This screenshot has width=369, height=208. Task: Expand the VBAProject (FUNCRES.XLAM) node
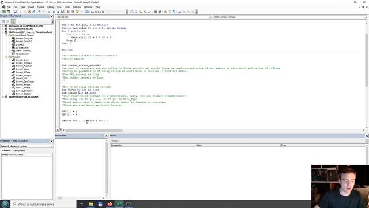[x=3, y=97]
